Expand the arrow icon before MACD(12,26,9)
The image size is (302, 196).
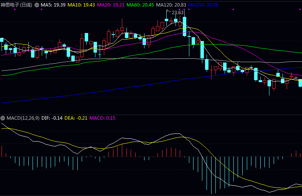tap(3, 118)
